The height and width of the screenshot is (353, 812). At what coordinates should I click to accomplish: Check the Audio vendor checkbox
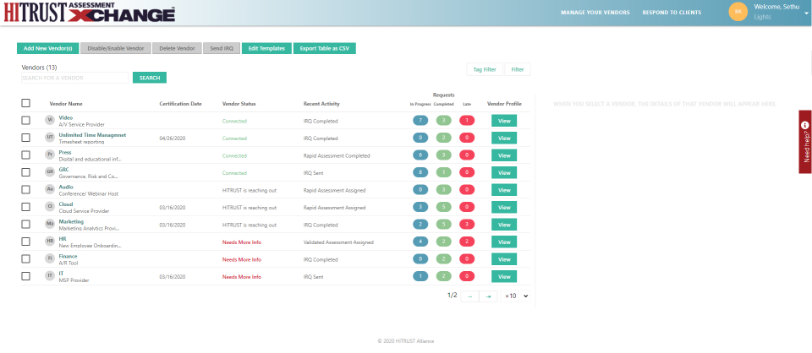[26, 190]
